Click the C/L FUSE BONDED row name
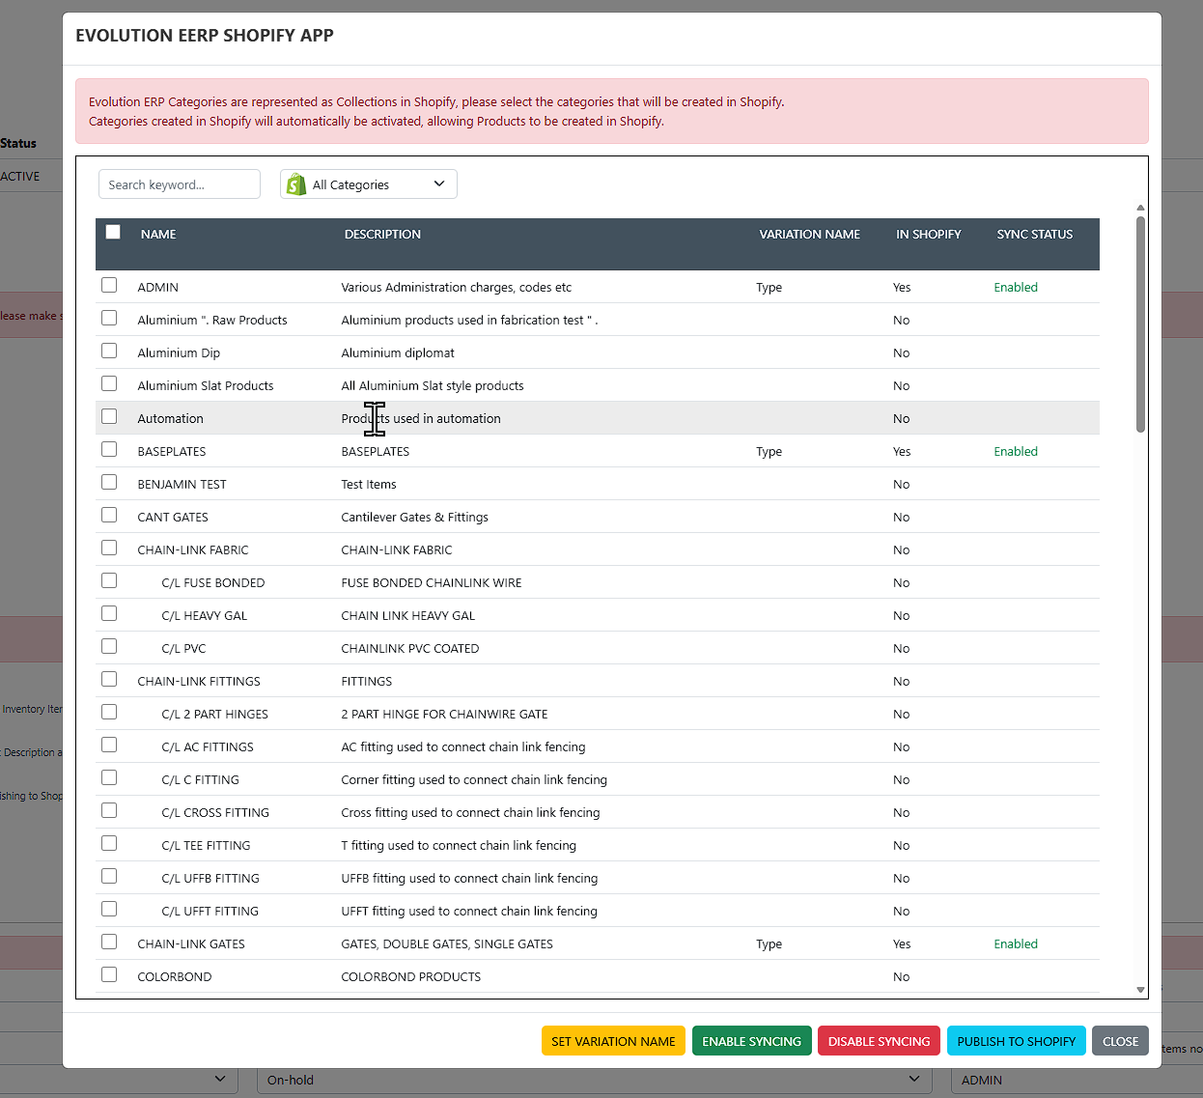This screenshot has width=1203, height=1098. click(213, 583)
